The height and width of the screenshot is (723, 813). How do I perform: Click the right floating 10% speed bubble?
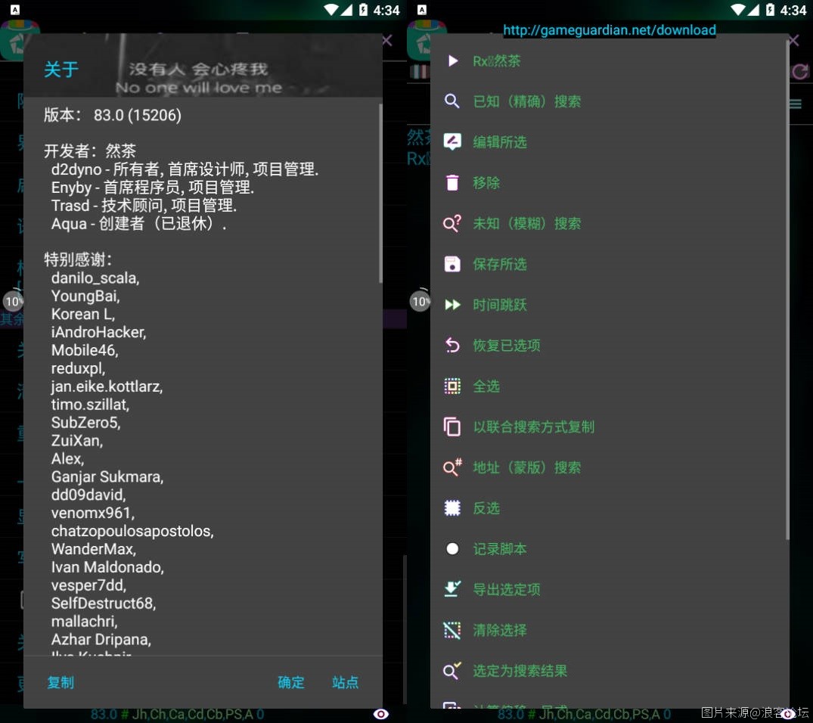click(420, 301)
